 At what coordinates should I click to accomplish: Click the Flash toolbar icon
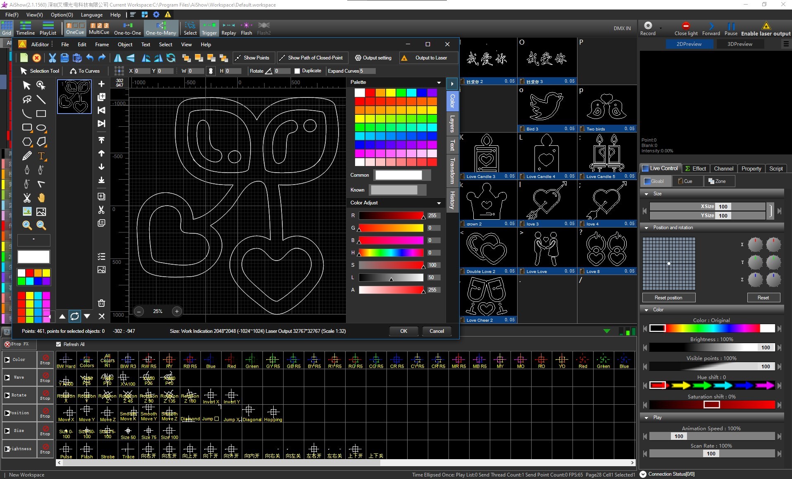tap(246, 28)
